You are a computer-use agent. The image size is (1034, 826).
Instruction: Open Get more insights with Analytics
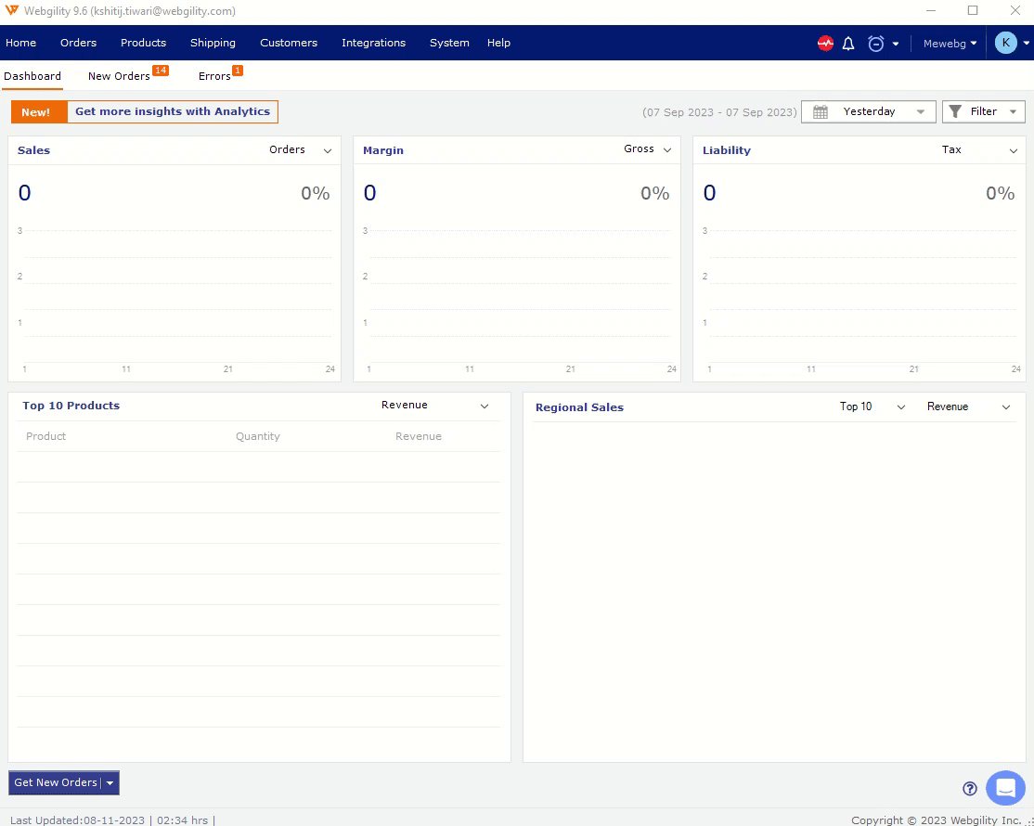point(173,111)
